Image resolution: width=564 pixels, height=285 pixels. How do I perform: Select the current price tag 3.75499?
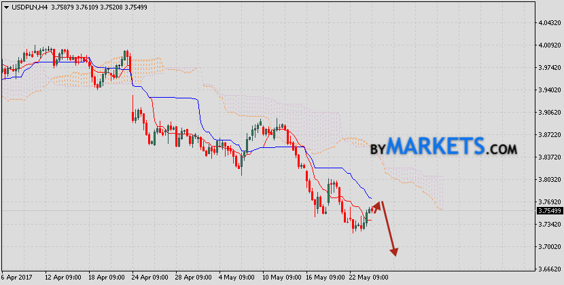548,211
